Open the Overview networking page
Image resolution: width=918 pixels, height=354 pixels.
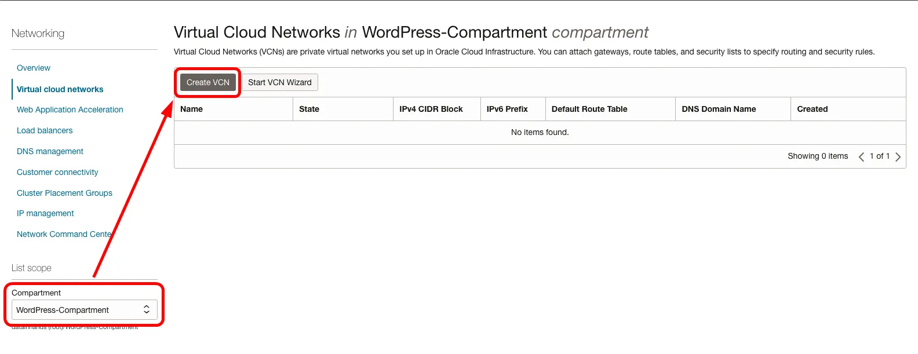(x=34, y=68)
